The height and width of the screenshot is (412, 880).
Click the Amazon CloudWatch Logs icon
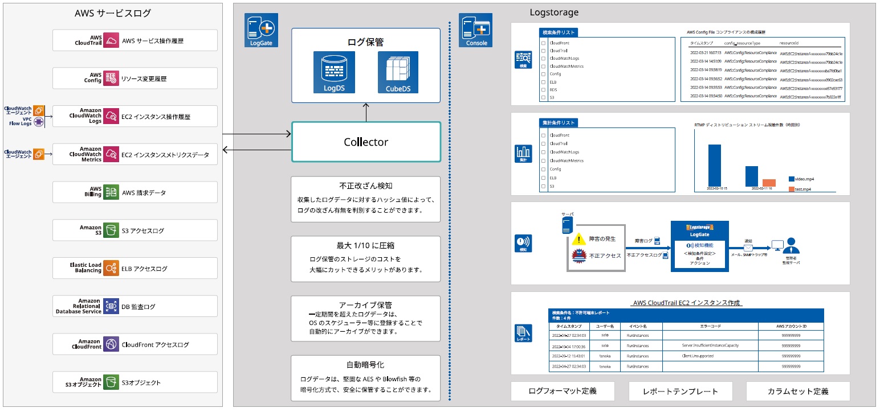pyautogui.click(x=111, y=116)
